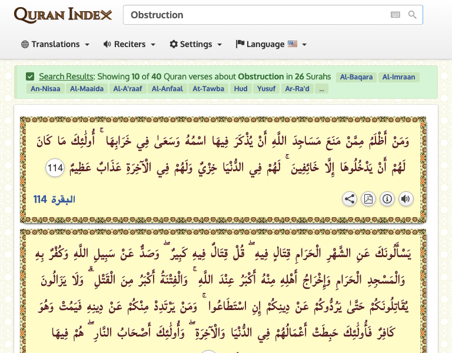Show verse info via the info icon
The height and width of the screenshot is (353, 452).
click(387, 199)
